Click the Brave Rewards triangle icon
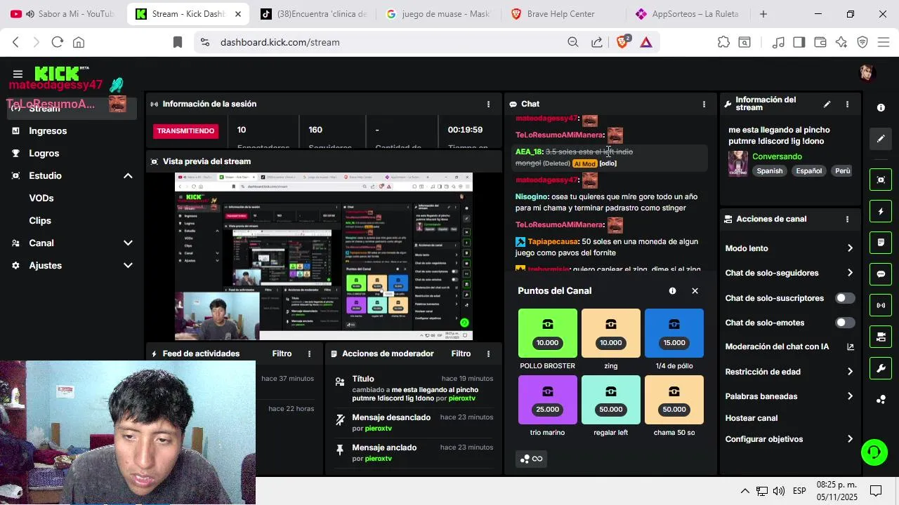This screenshot has height=505, width=899. tap(645, 42)
